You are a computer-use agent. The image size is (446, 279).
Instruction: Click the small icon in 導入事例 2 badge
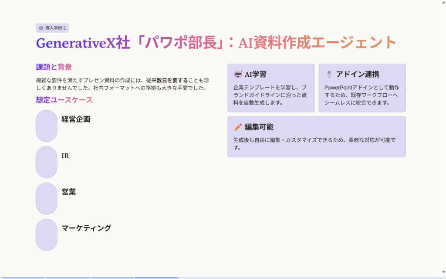pos(41,28)
